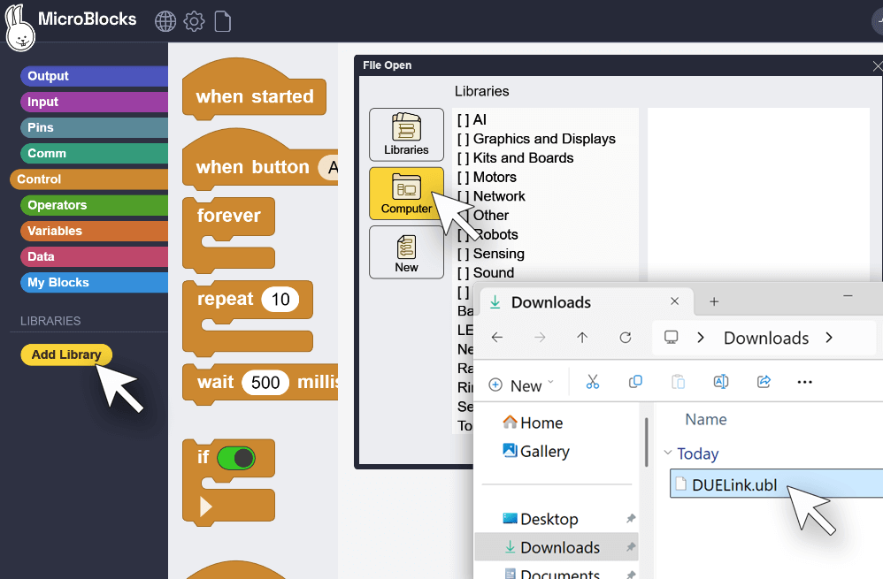This screenshot has width=883, height=579.
Task: Click Downloads in the address bar path
Action: [766, 339]
